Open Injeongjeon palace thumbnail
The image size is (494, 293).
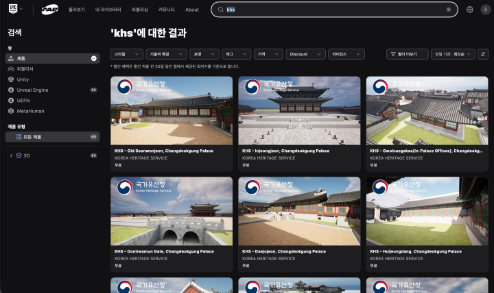(299, 111)
